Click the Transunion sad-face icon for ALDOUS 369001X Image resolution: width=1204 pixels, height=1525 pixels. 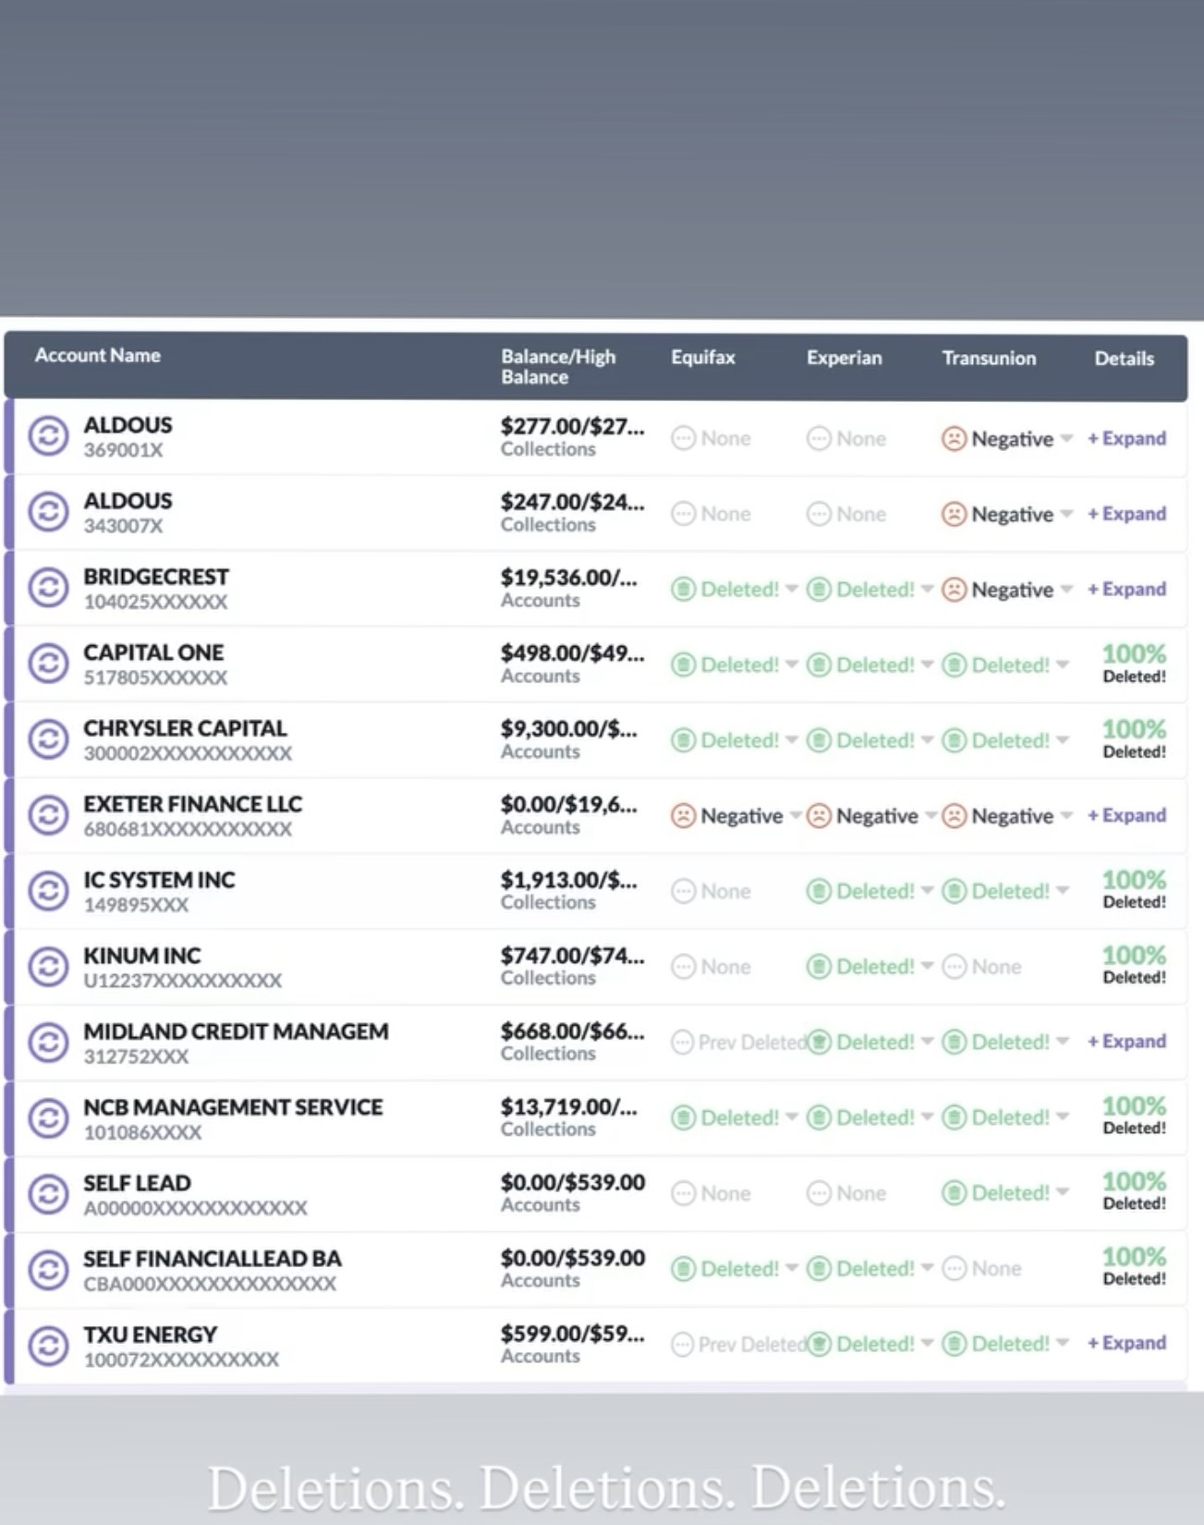coord(954,438)
